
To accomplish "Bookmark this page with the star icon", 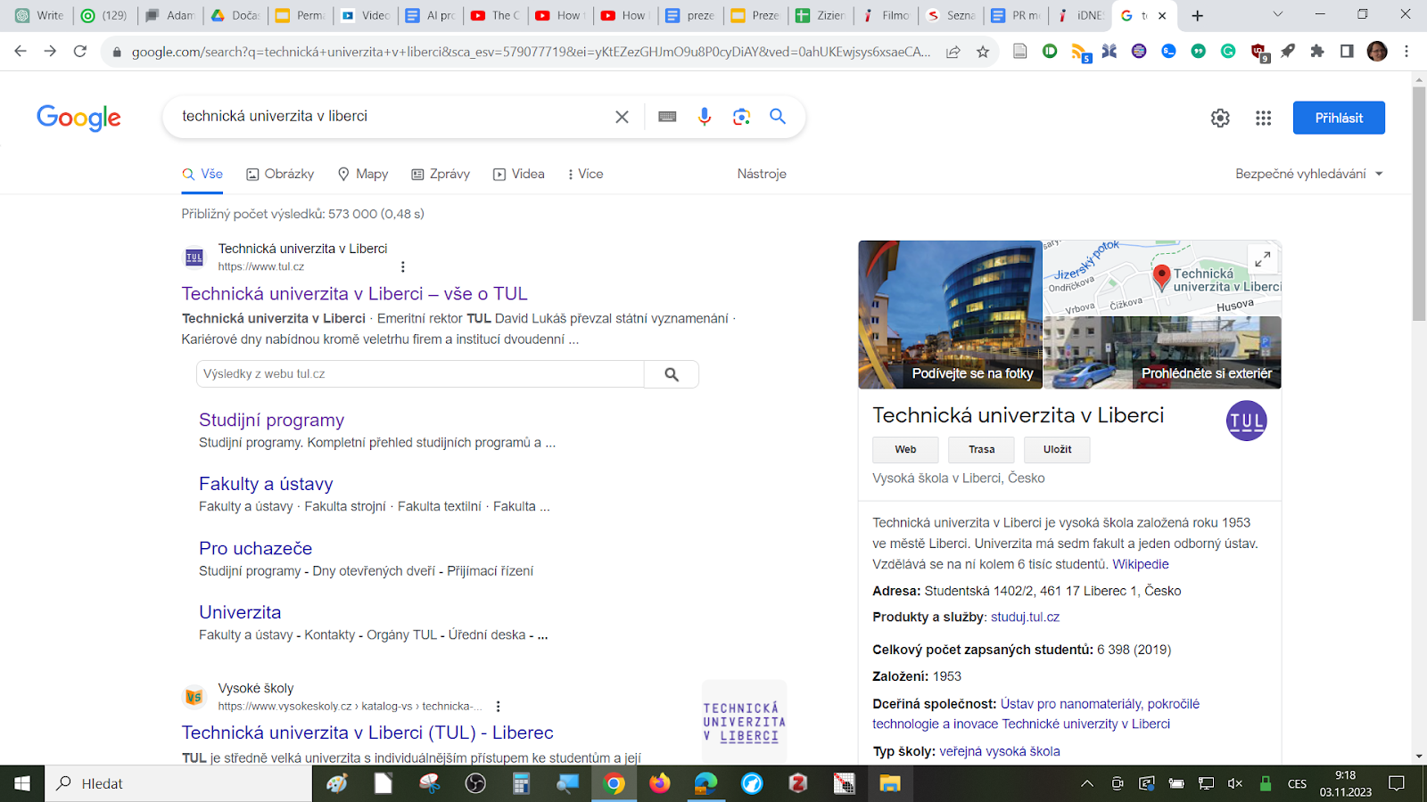I will click(x=983, y=52).
